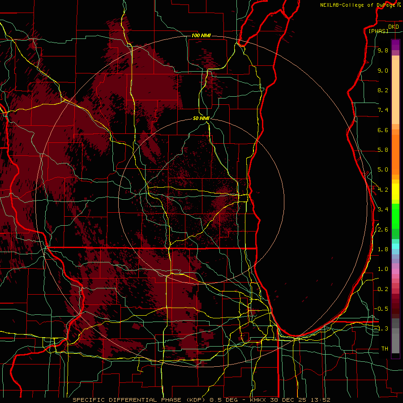Click the -0.5 value on the color scale
403x403 pixels.
[x=381, y=309]
